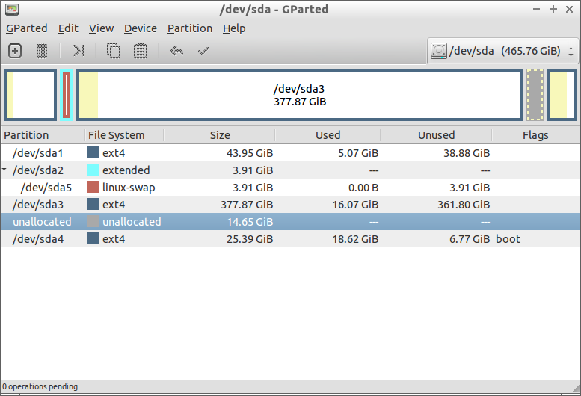Select /dev/sda3 377.87 GiB block in map

pyautogui.click(x=300, y=95)
